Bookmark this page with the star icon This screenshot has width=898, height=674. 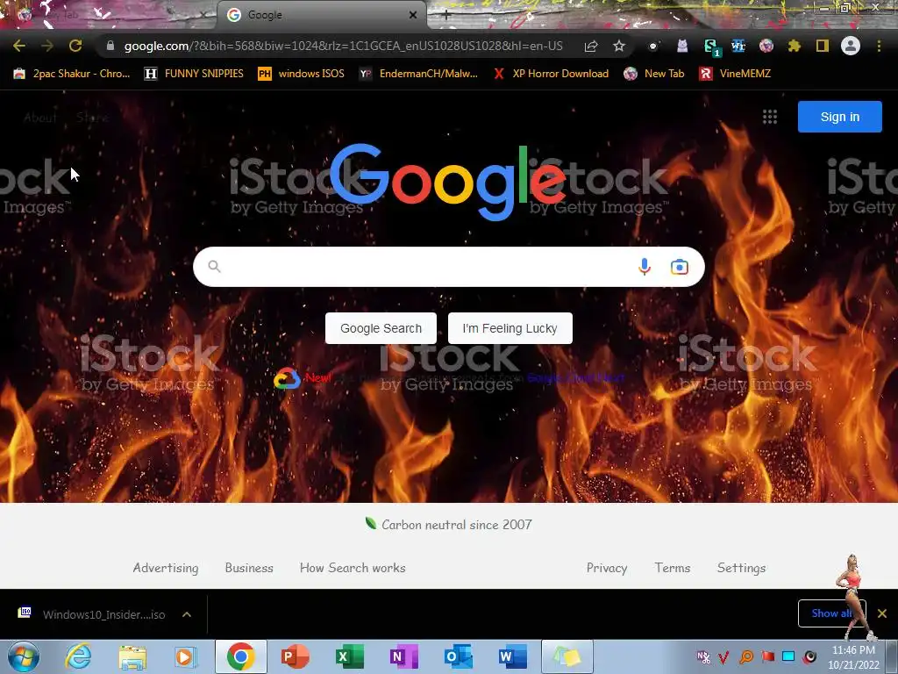(619, 46)
